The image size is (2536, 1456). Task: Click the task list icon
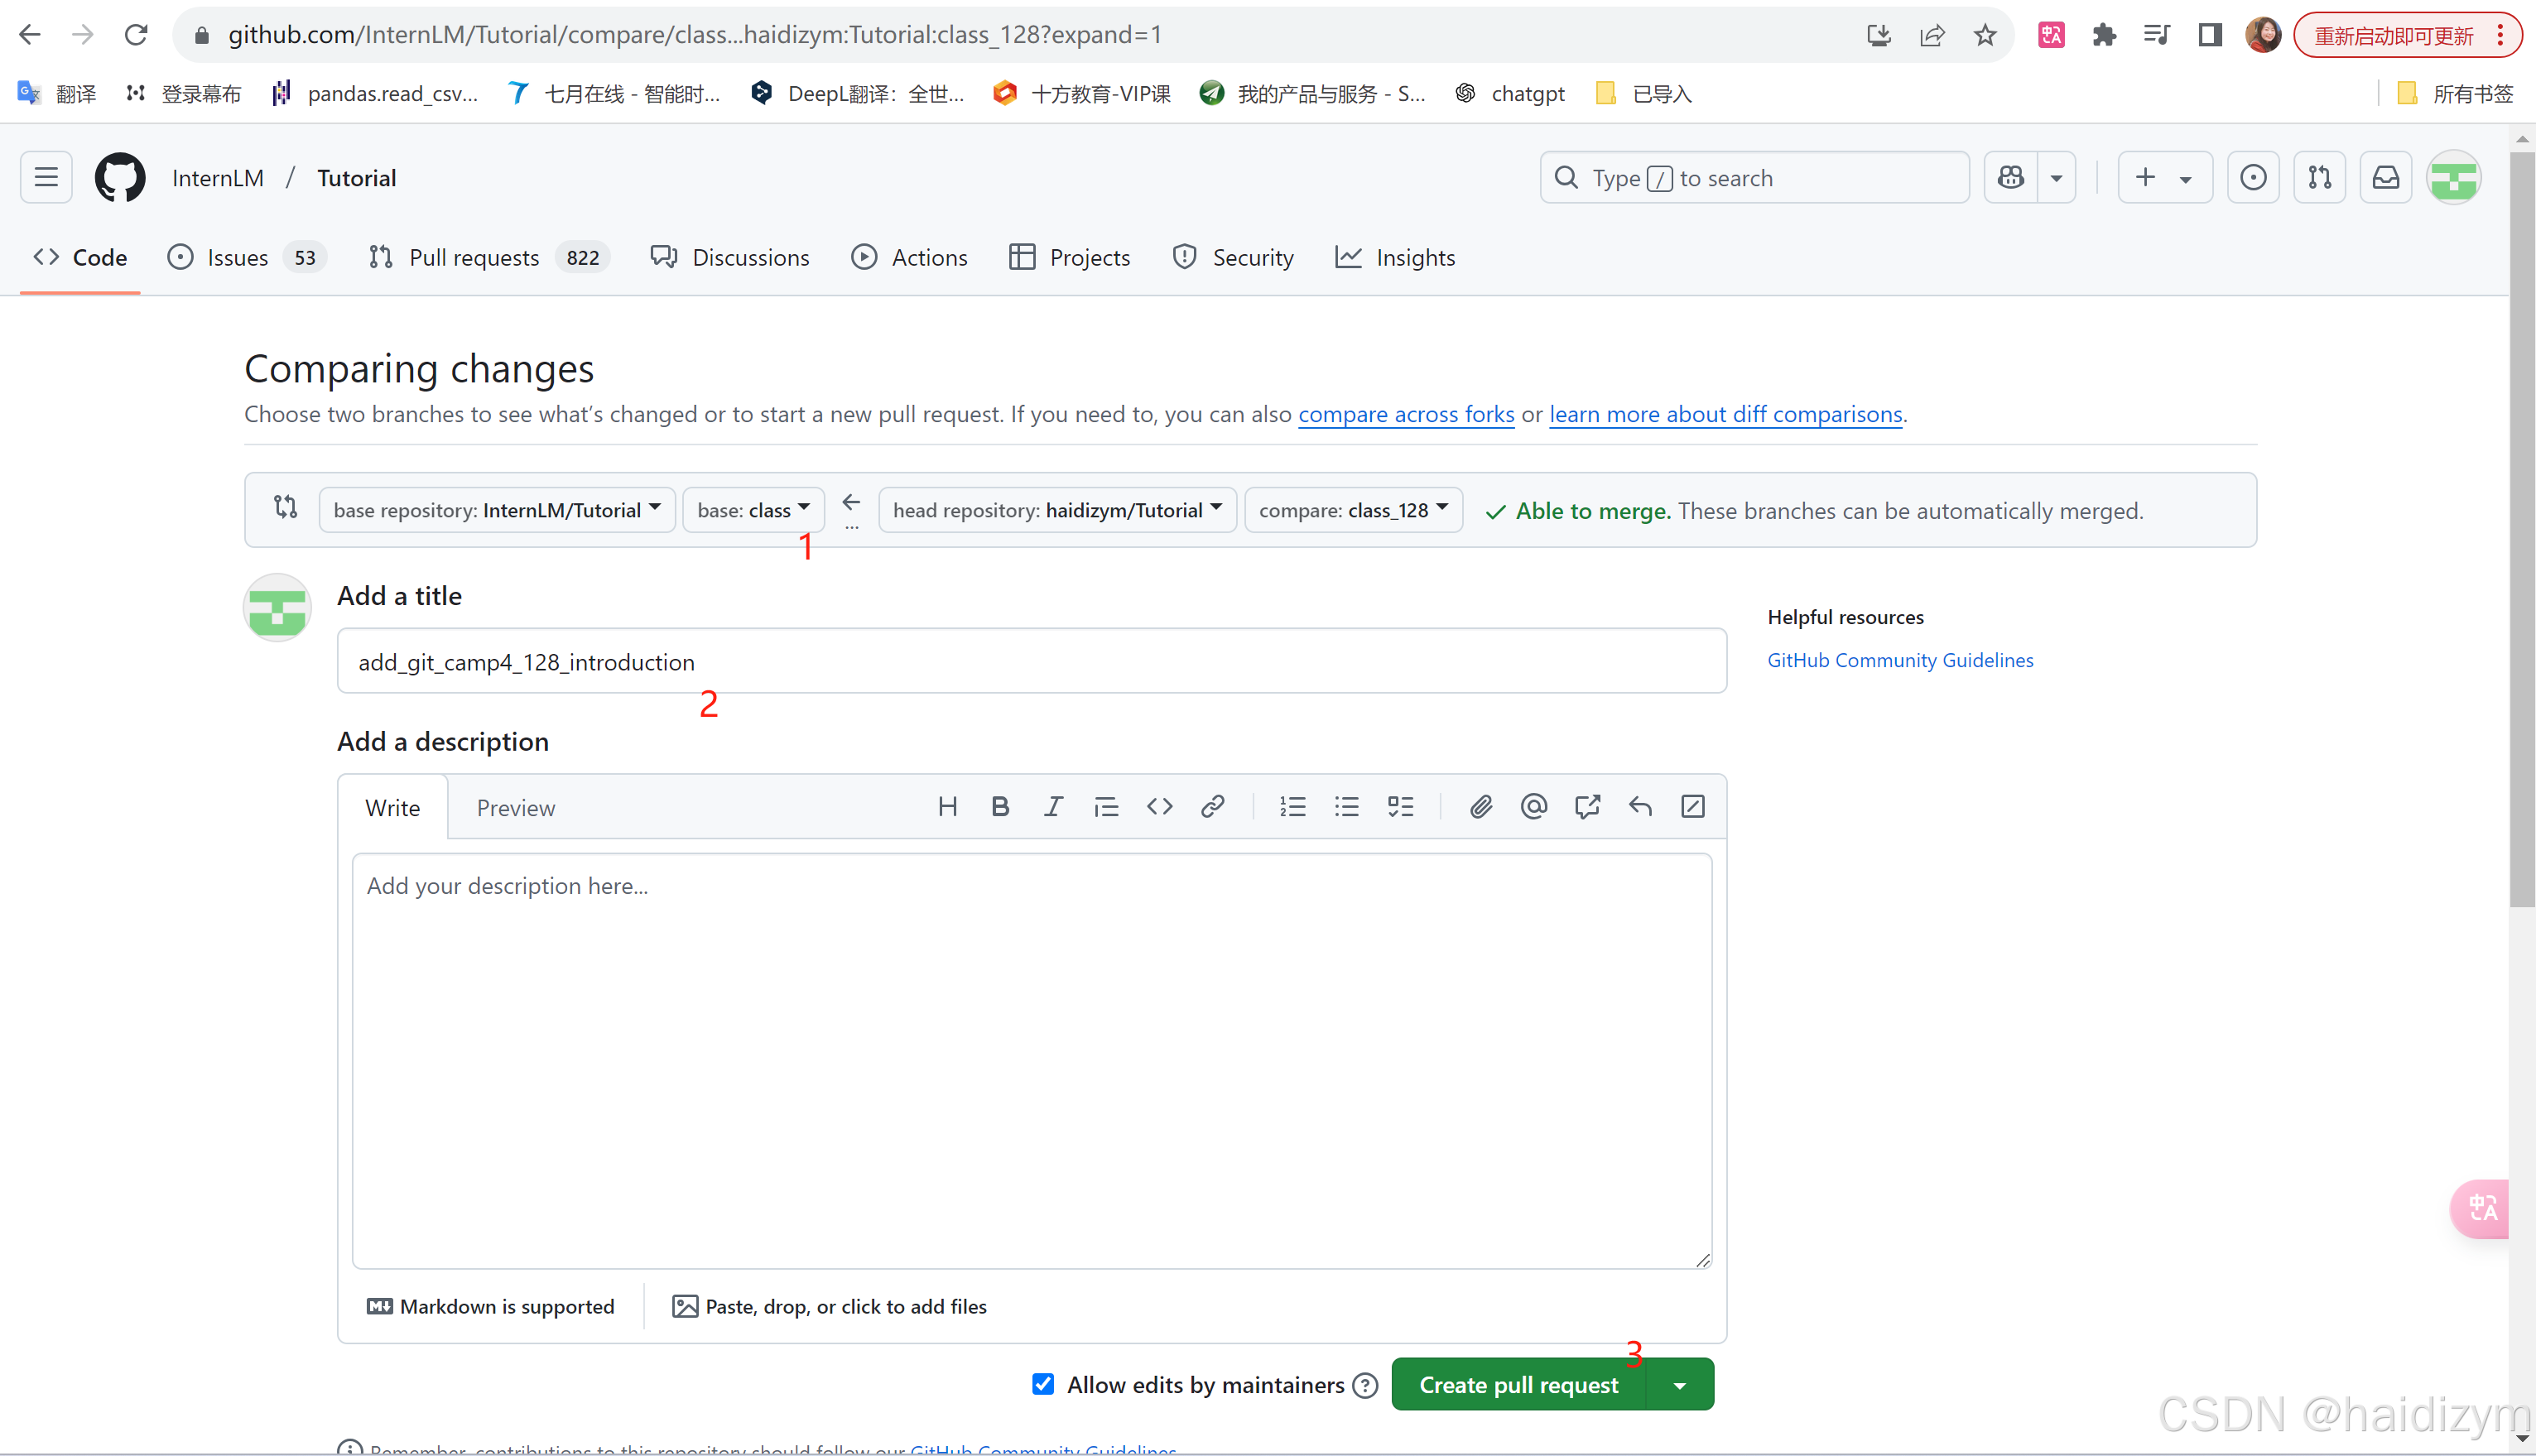1400,806
